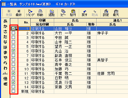
Task: Check the checkbox for row 7 副島 直樹
Action: (13, 55)
